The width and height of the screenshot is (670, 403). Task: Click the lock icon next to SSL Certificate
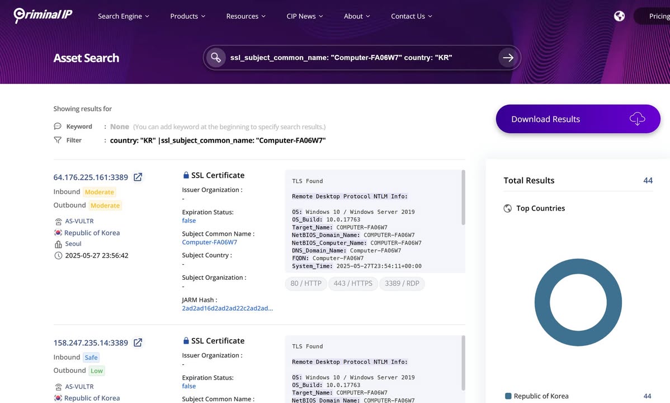pyautogui.click(x=185, y=175)
